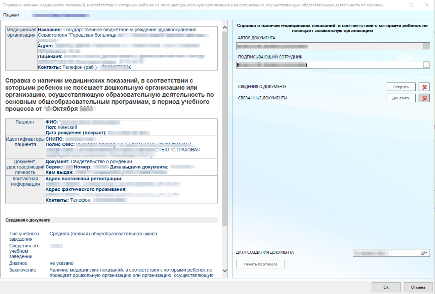Screen dimensions: 435x294
Task: Click 'Документ, удостоверяющий личность' cell
Action: [x=25, y=167]
